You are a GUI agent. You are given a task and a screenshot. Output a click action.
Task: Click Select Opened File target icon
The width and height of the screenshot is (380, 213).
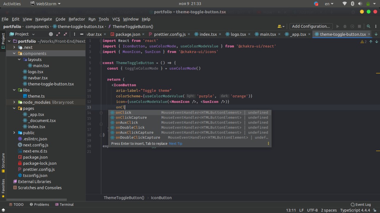51,34
